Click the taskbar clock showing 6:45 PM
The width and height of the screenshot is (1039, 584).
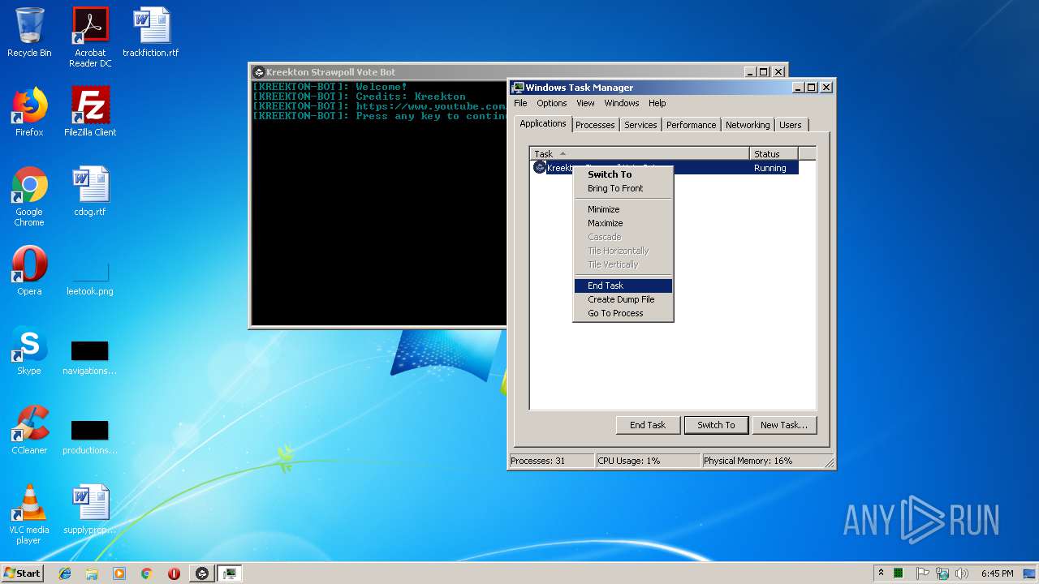click(x=997, y=573)
